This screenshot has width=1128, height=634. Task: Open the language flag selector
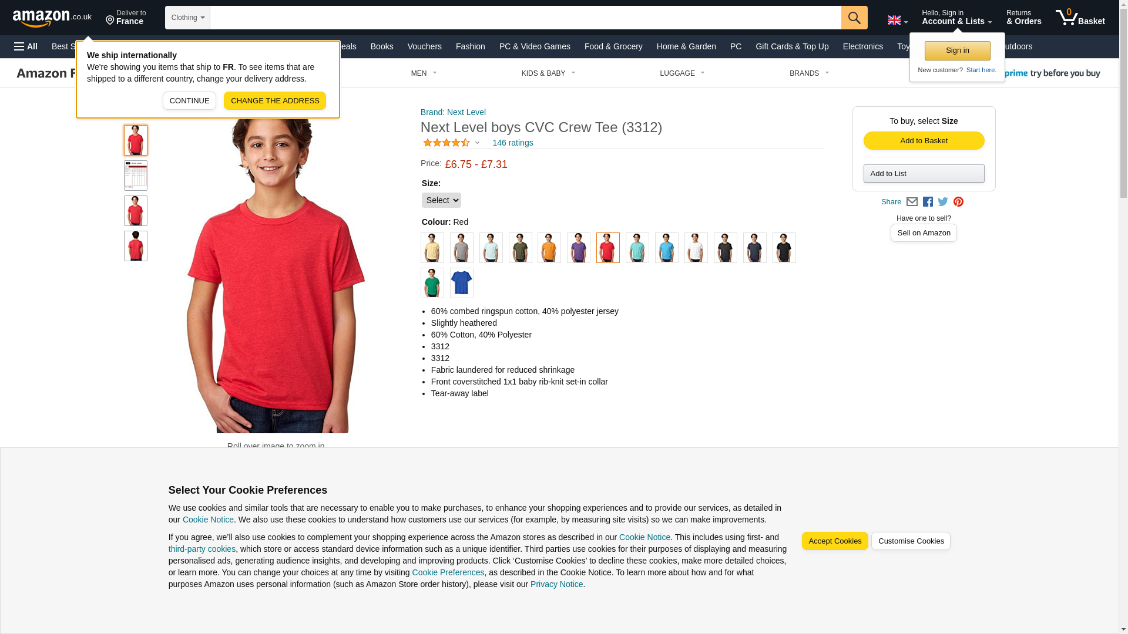coord(897,21)
